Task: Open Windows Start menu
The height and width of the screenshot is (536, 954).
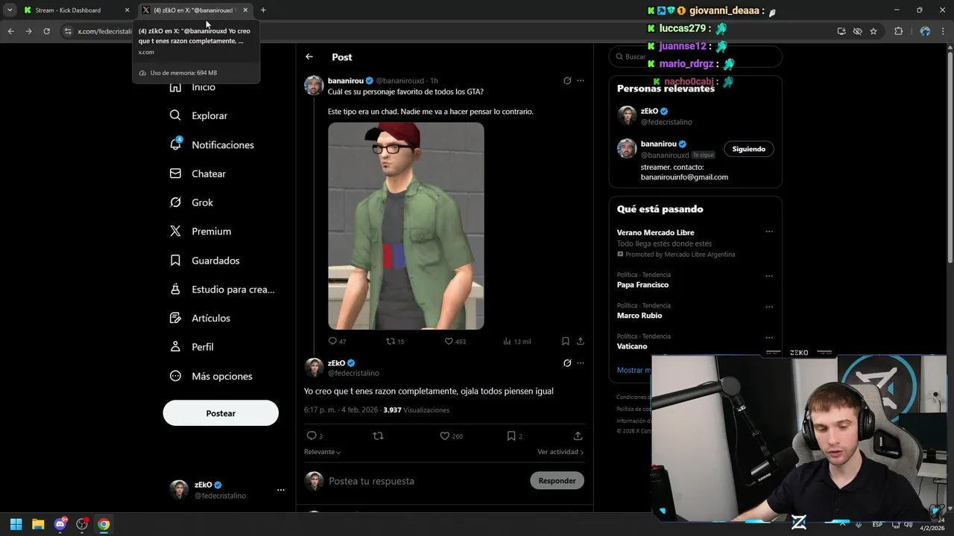Action: coord(16,524)
